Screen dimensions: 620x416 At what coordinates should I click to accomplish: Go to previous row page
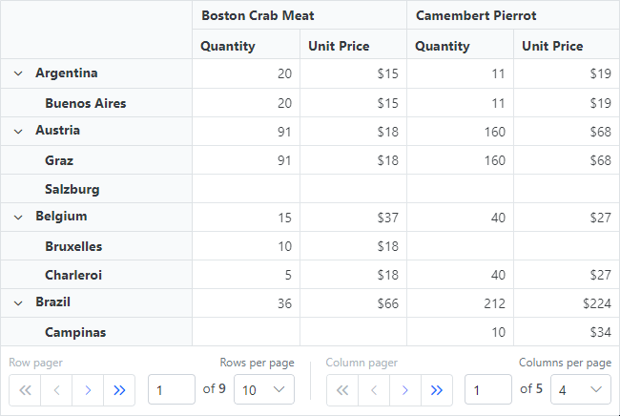56,389
